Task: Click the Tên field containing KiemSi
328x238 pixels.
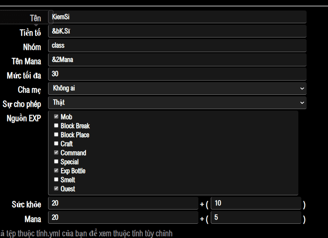Action: (x=177, y=17)
